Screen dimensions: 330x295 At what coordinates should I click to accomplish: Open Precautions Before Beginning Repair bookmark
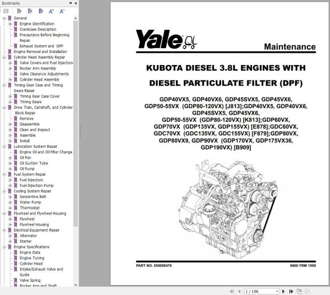click(45, 37)
